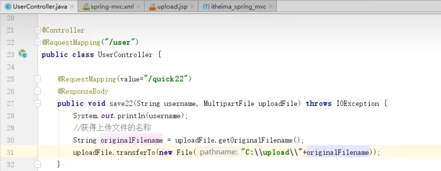Click the pathname: parameter hint
This screenshot has width=441, height=171.
(x=219, y=152)
